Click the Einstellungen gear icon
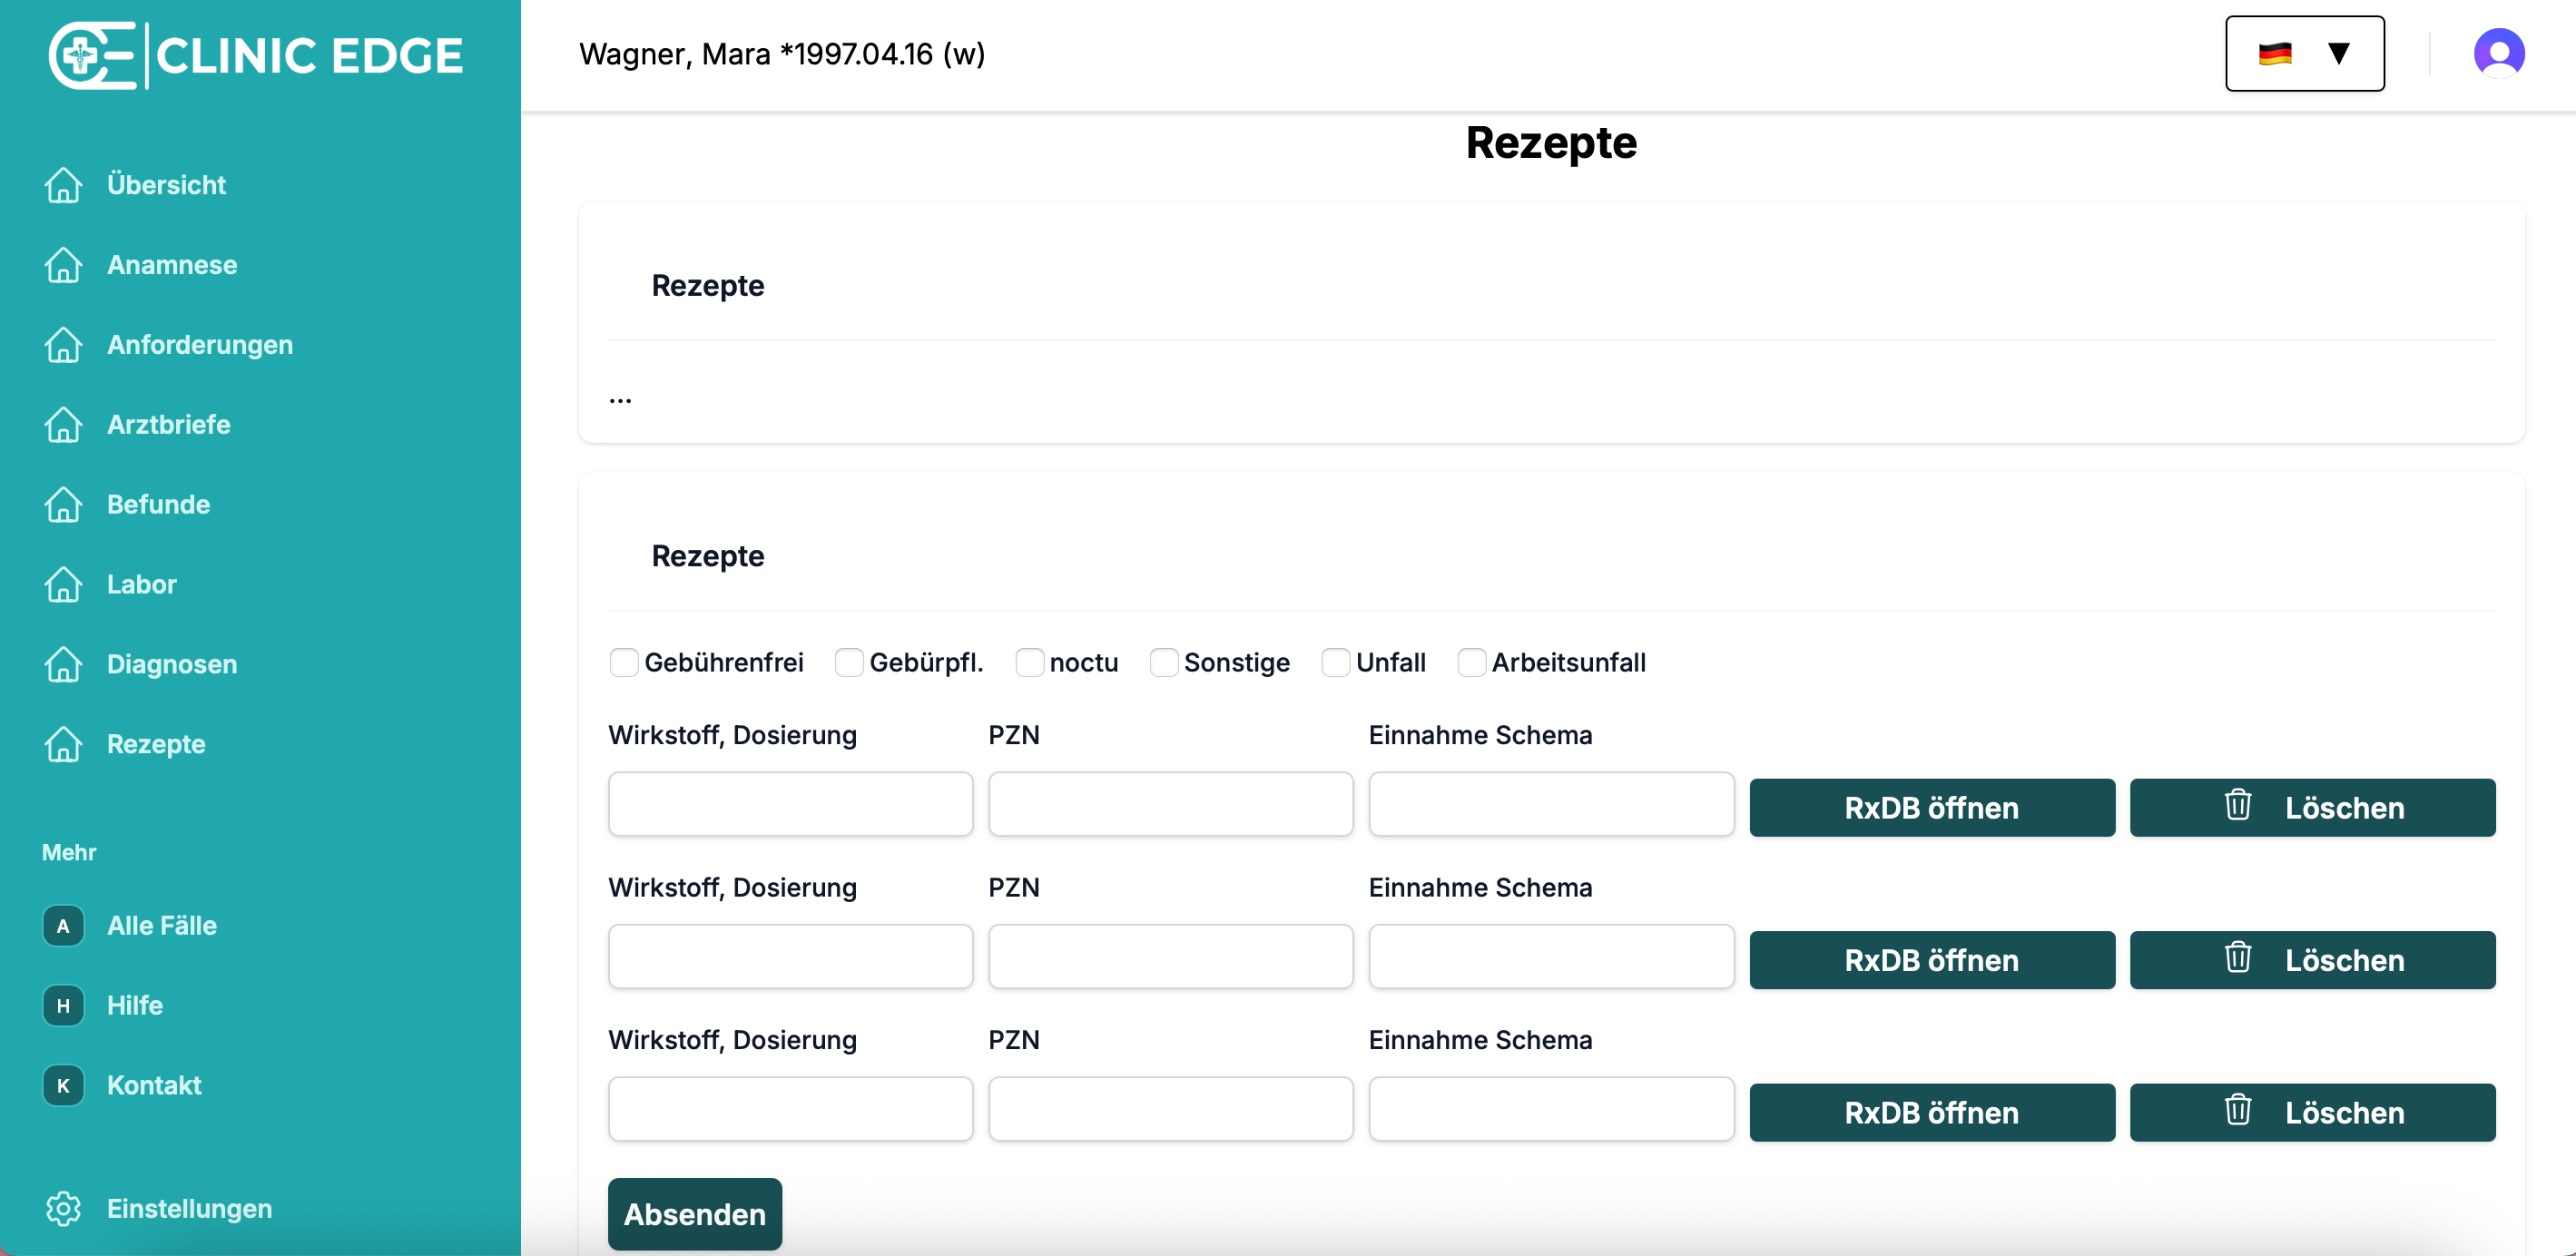Viewport: 2576px width, 1256px height. pyautogui.click(x=63, y=1208)
